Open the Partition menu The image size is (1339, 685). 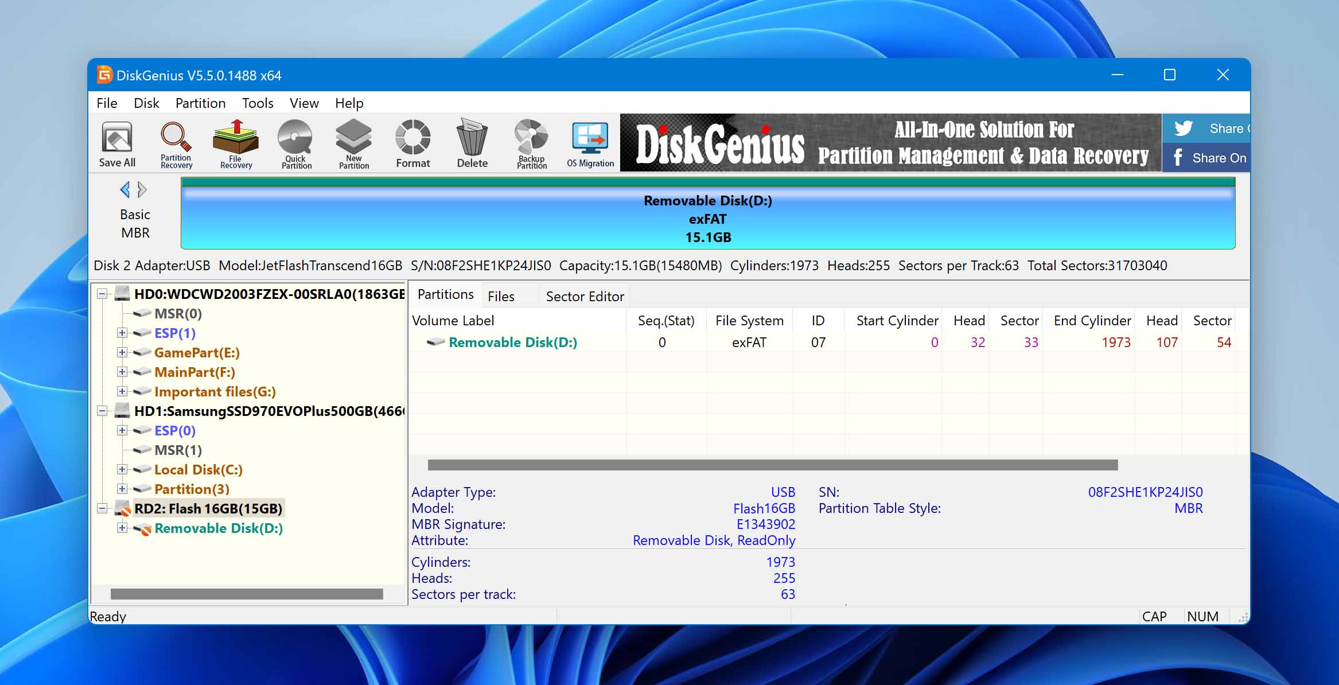pos(200,103)
